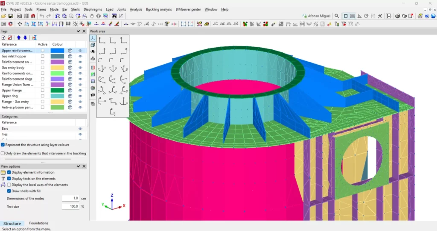Uncheck Represent the structure using layer colours
Screen dimensions: 437x231
coord(3,145)
